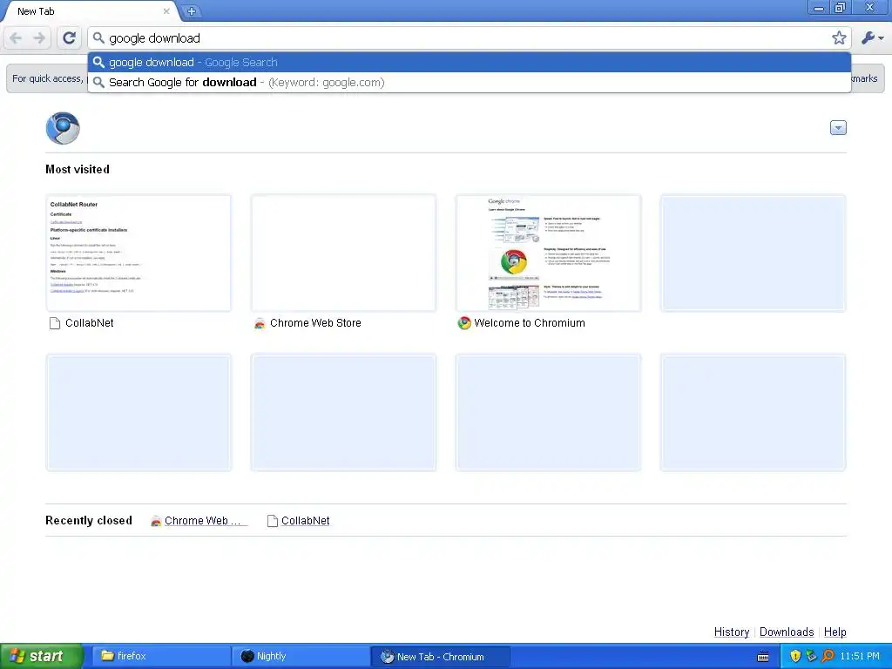Open a new tab with the plus button
Image resolution: width=892 pixels, height=669 pixels.
click(192, 10)
